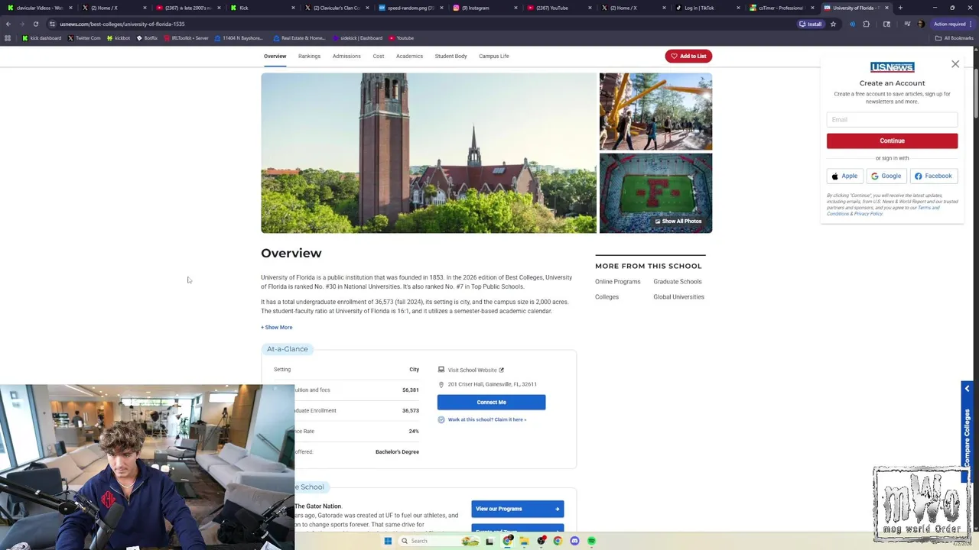Click Show All Photos on stadium image
979x550 pixels.
pos(678,222)
